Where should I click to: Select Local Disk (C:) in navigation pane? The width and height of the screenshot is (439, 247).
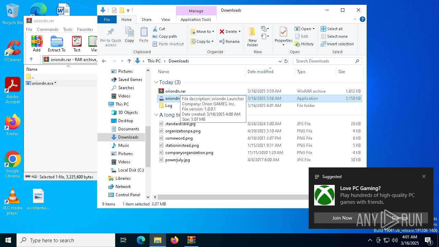pyautogui.click(x=131, y=170)
